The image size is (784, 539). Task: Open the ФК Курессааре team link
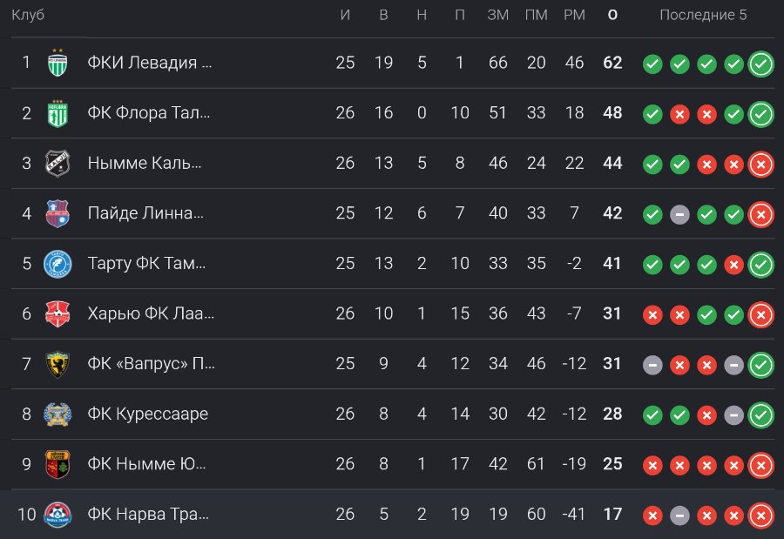[x=147, y=414]
